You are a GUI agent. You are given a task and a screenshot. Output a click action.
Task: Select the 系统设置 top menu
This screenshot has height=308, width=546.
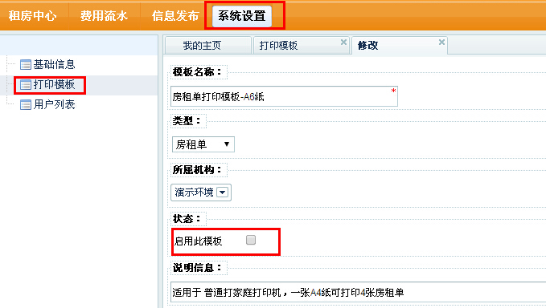(x=242, y=16)
